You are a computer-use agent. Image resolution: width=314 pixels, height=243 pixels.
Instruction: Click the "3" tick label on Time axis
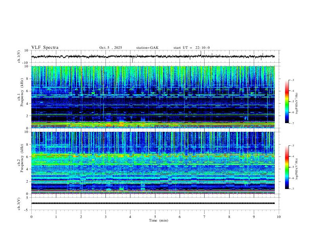point(105,217)
